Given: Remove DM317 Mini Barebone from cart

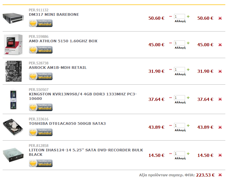Looking at the screenshot, I should pyautogui.click(x=220, y=18).
